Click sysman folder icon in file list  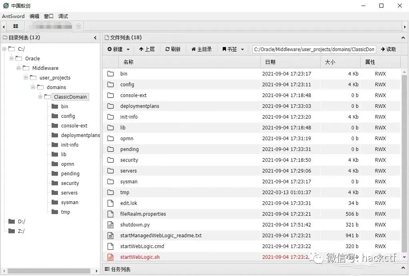coord(111,181)
